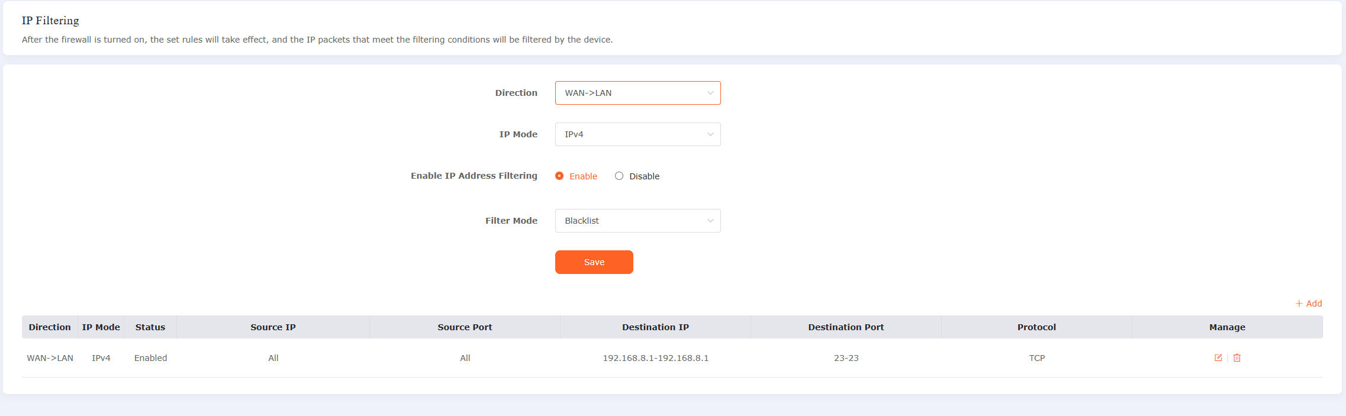Expand the IP Mode dropdown
The image size is (1346, 416).
click(x=637, y=134)
